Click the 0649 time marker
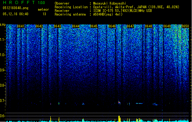 pyautogui.click(x=167, y=26)
